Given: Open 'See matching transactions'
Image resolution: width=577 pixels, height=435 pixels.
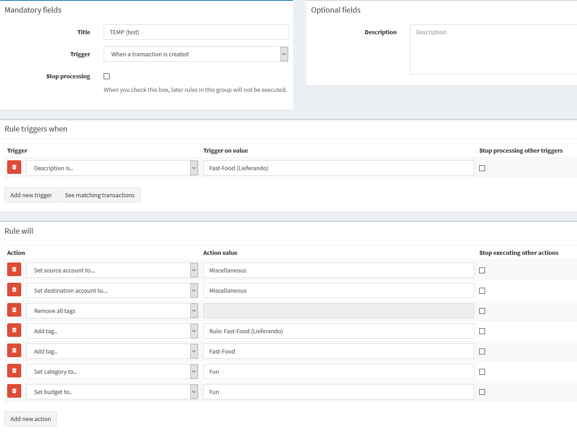Looking at the screenshot, I should [x=100, y=195].
